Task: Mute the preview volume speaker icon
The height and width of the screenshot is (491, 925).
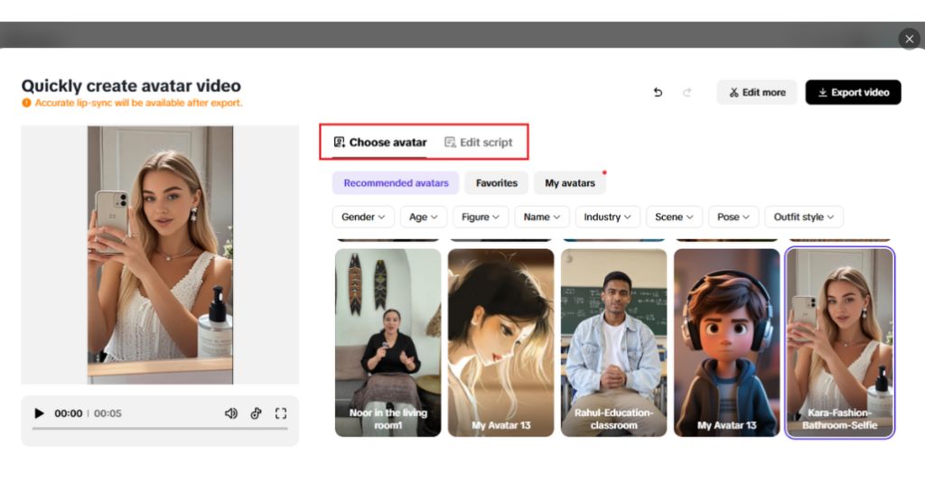Action: pyautogui.click(x=231, y=413)
